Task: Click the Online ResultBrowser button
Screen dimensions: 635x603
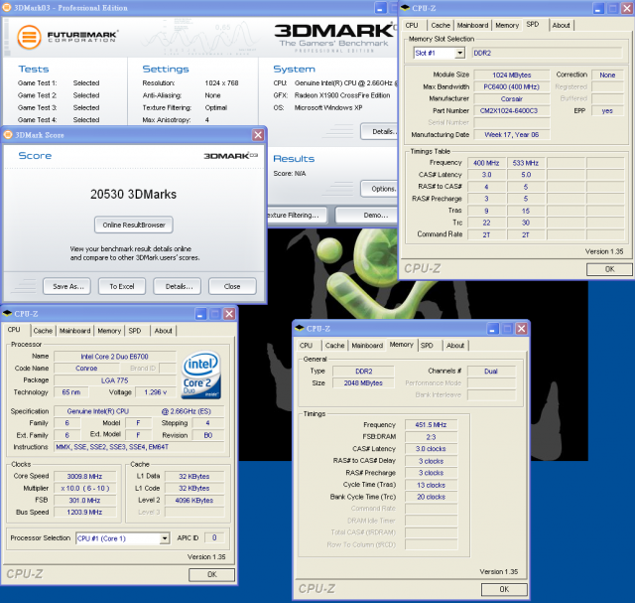Action: [x=134, y=225]
